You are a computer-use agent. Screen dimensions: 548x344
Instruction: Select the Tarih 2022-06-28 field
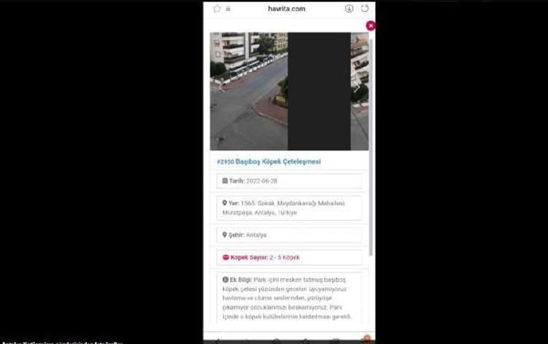pyautogui.click(x=289, y=181)
